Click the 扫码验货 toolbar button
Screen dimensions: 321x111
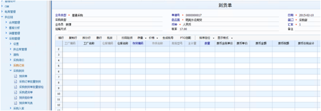point(127,38)
